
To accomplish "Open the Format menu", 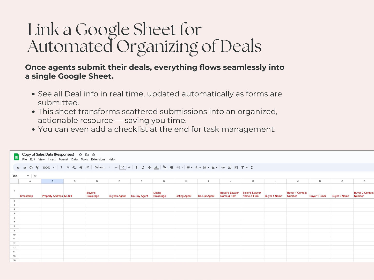I will point(63,159).
